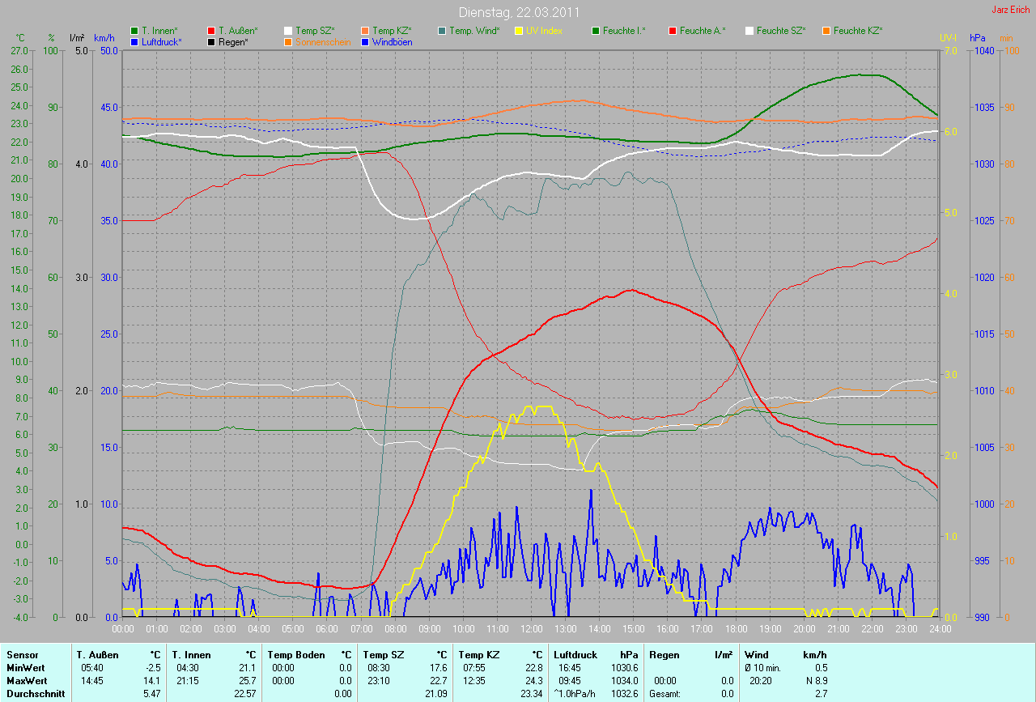Select the Feuchte KZ* legend label

click(858, 31)
